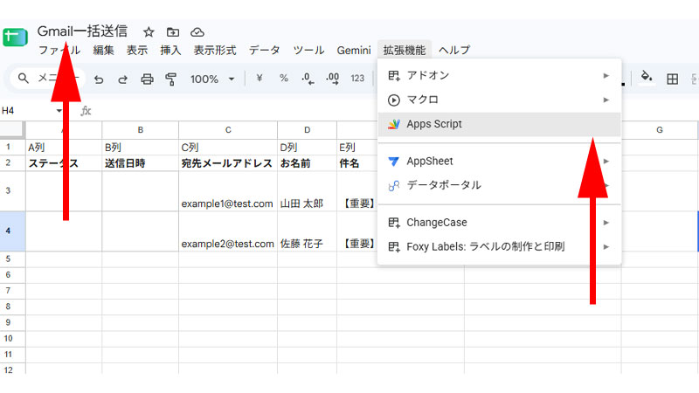Click the move to folder icon
Image resolution: width=699 pixels, height=393 pixels.
173,32
